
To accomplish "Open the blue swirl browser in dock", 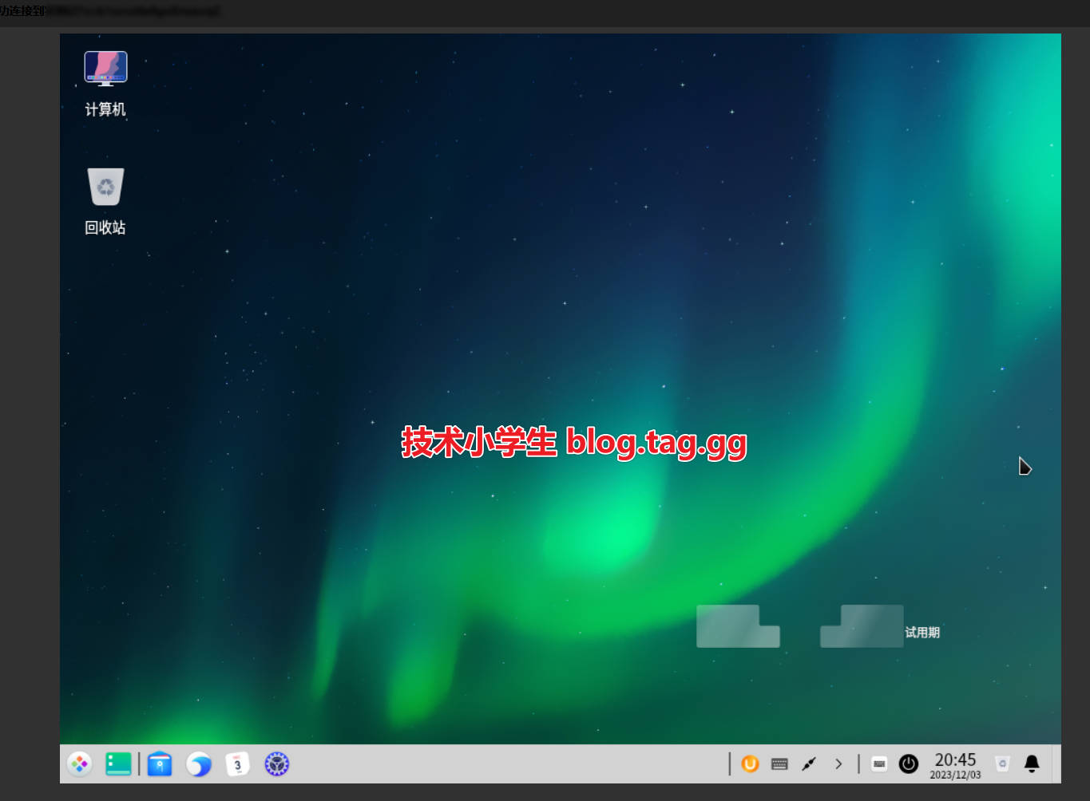I will (x=199, y=764).
